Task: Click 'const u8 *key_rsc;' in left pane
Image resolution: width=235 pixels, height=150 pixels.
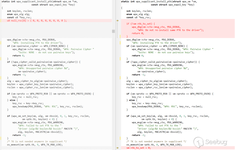Action: point(19,17)
